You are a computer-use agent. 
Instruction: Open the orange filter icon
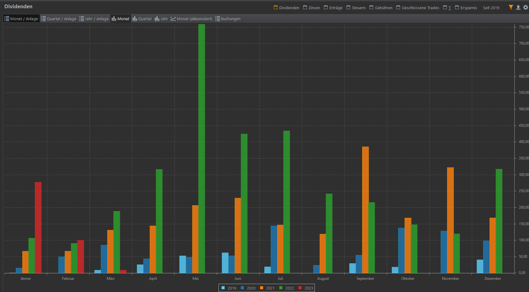(511, 7)
